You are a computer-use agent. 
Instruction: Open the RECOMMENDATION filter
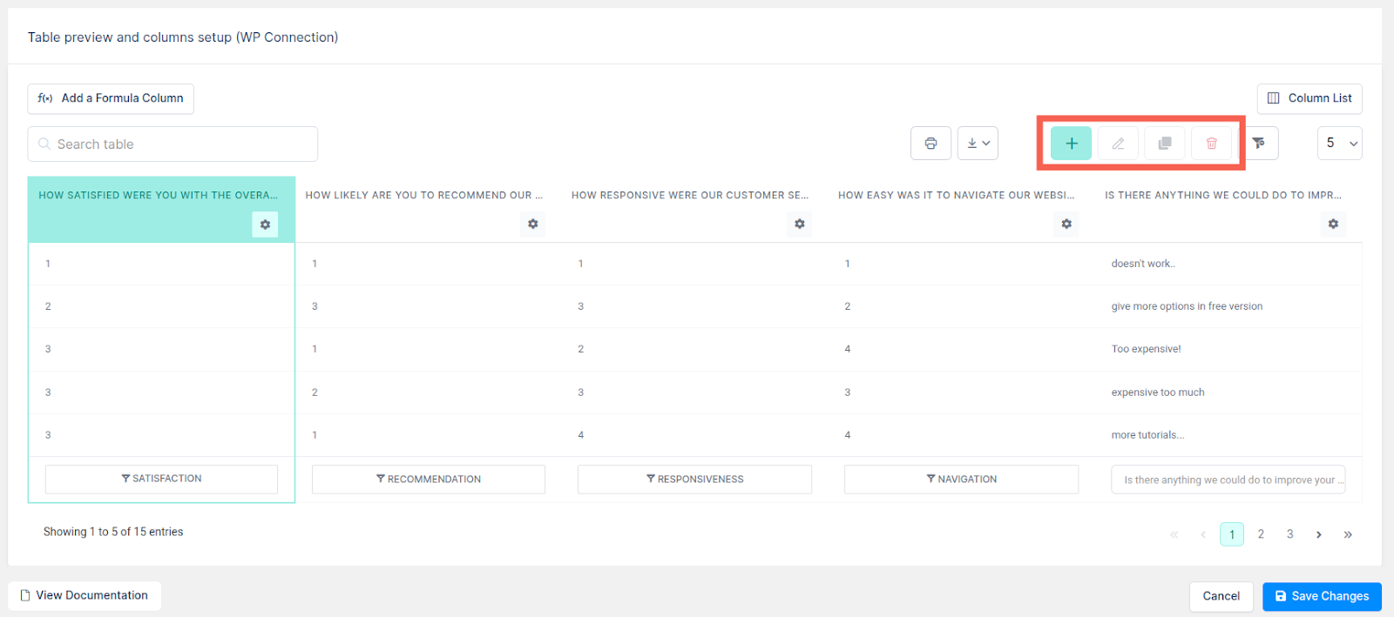pos(429,479)
